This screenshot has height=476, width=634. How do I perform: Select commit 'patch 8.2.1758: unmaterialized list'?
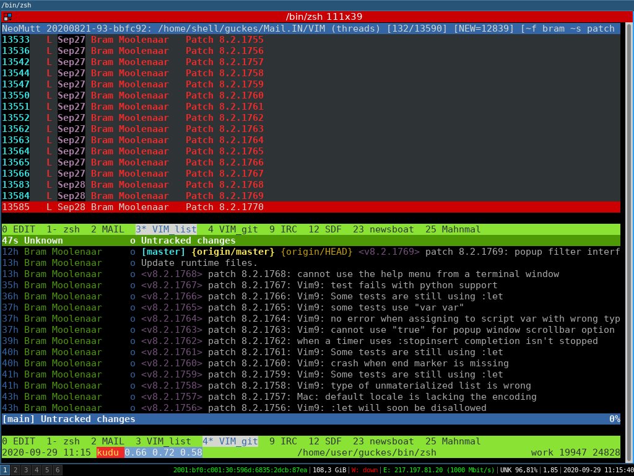[x=311, y=386]
